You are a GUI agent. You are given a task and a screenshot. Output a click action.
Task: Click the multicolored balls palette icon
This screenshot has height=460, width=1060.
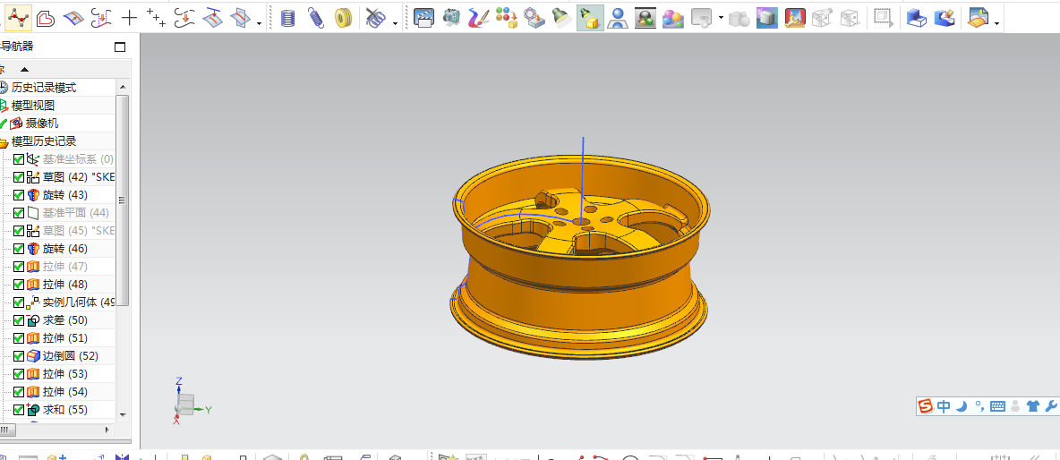click(672, 18)
